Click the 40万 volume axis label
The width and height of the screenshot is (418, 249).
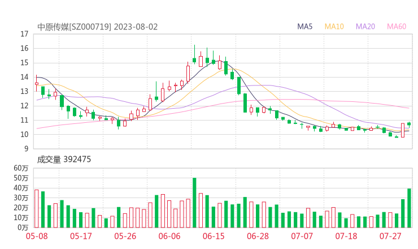pos(21,188)
